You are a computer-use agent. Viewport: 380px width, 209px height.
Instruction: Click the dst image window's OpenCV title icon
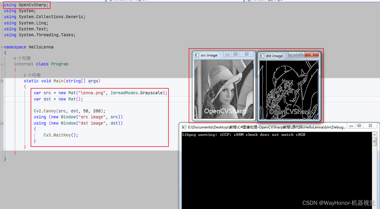coord(262,56)
